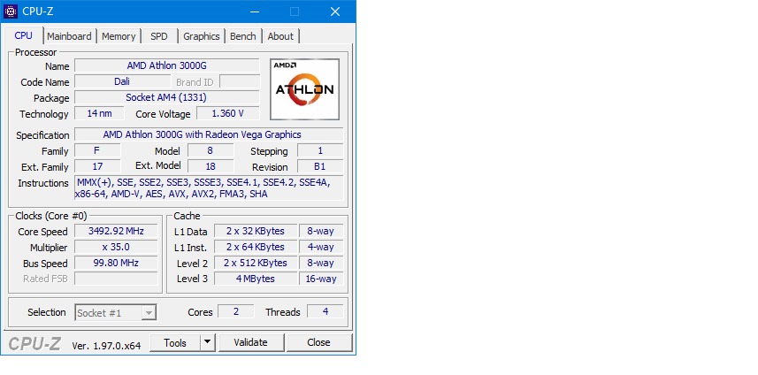Expand the Socket #1 selection dropdown
758x375 pixels.
tap(149, 312)
